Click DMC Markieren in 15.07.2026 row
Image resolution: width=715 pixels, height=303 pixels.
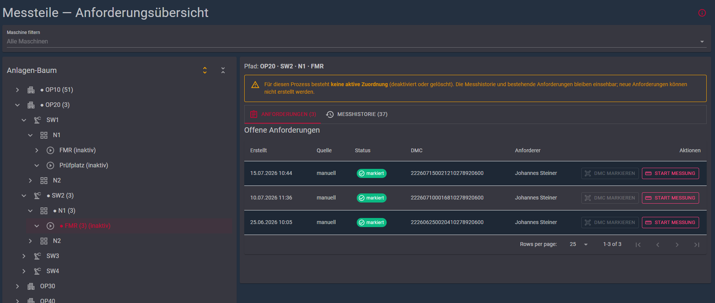click(610, 173)
